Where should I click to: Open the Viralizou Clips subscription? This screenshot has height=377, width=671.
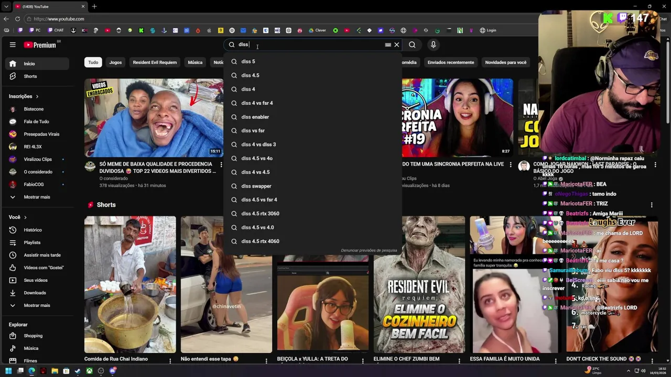point(37,159)
